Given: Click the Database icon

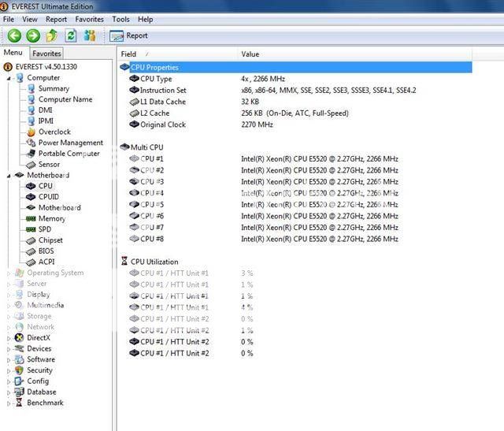Looking at the screenshot, I should click(x=19, y=392).
